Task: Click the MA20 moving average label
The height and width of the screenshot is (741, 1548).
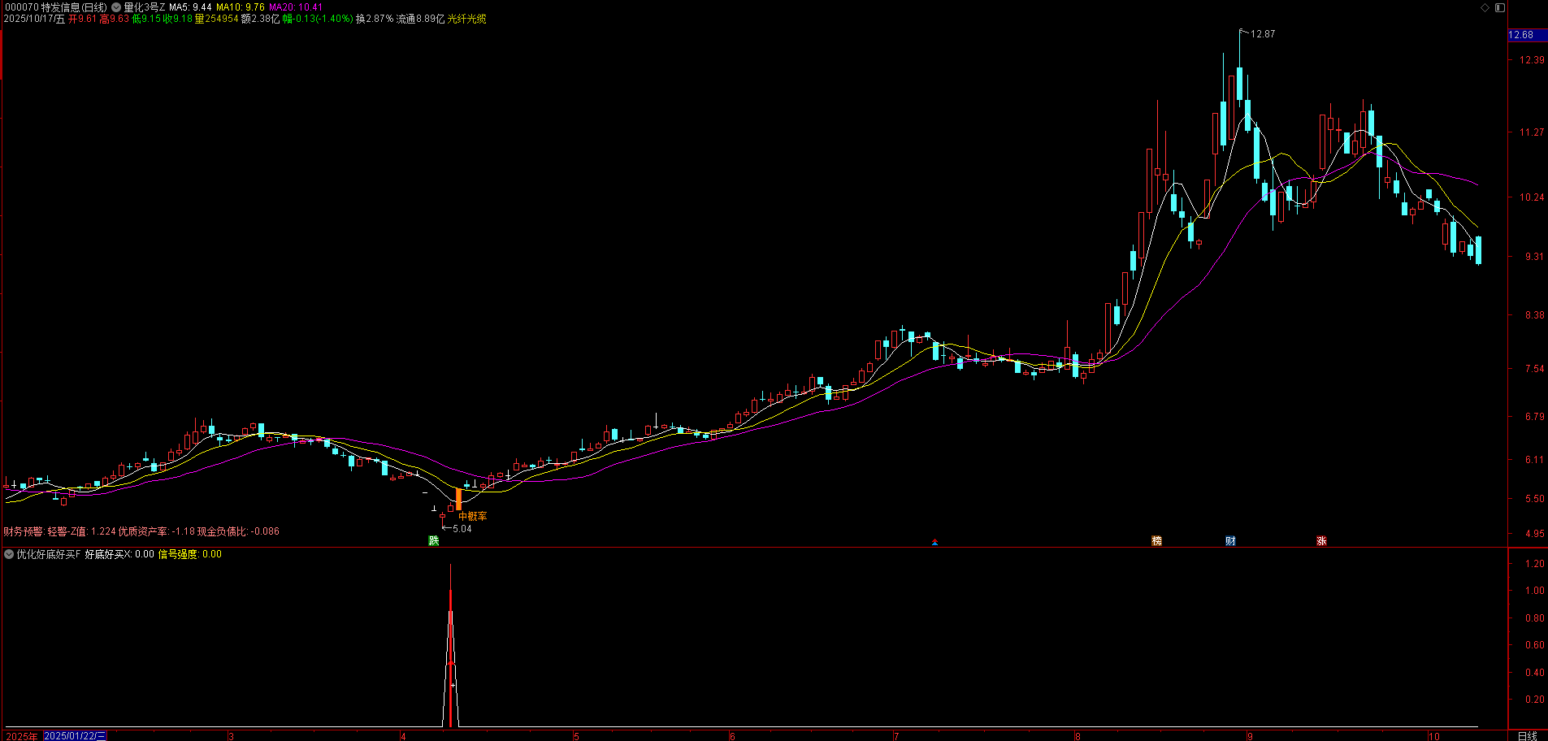Action: (296, 7)
